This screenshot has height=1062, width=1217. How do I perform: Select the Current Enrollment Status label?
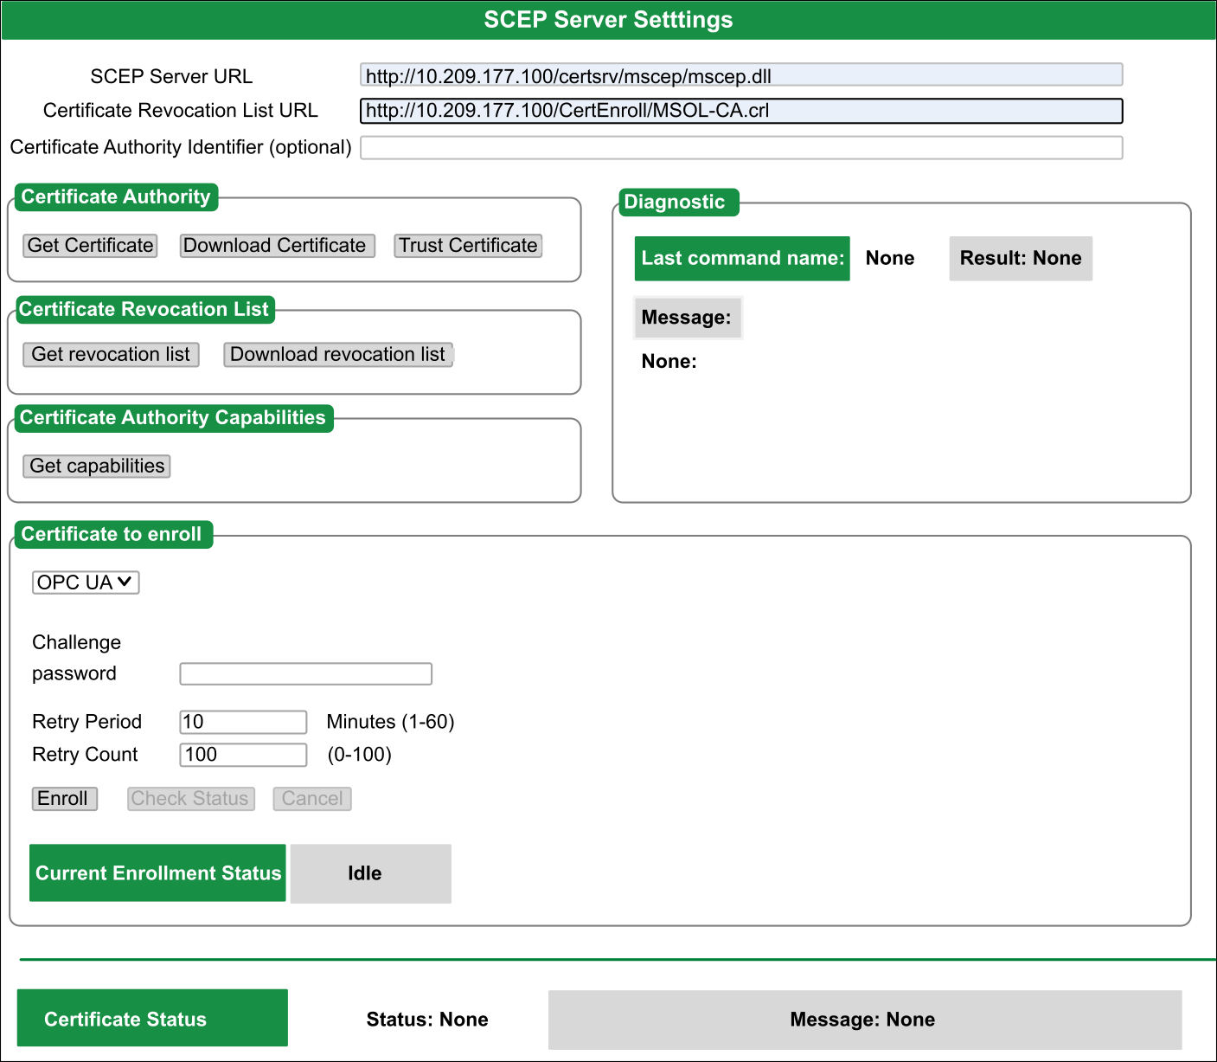[x=158, y=873]
